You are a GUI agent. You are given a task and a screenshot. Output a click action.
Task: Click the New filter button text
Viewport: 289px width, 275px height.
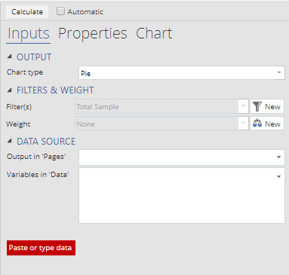(272, 107)
